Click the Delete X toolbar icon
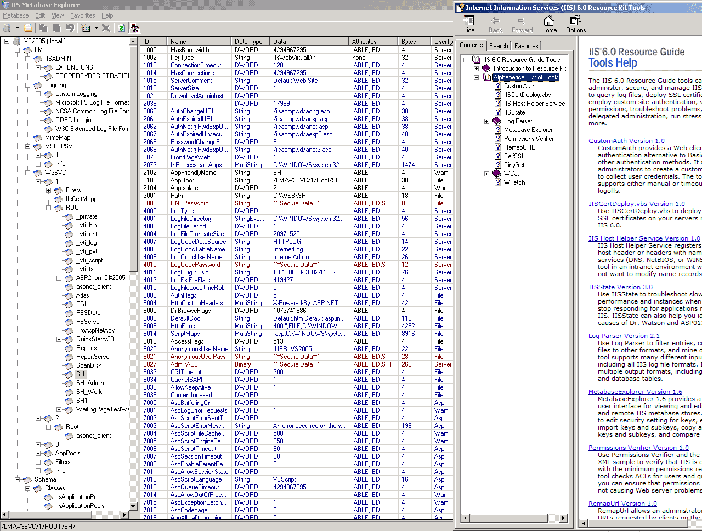Screen dimensions: 702x532 pos(106,28)
